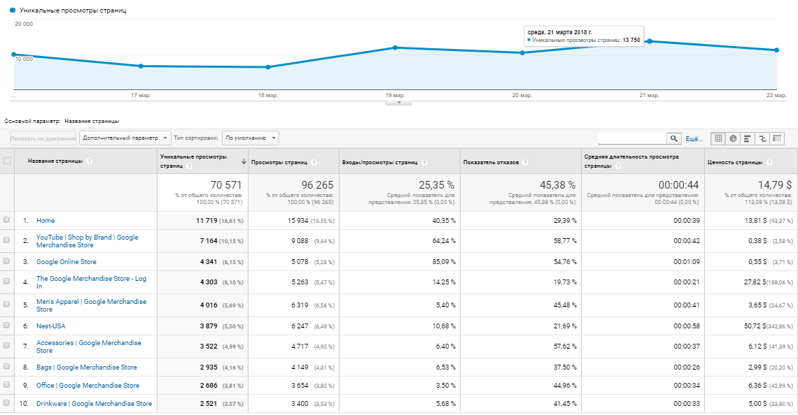
Task: Select the performance bar view icon
Action: pos(748,138)
